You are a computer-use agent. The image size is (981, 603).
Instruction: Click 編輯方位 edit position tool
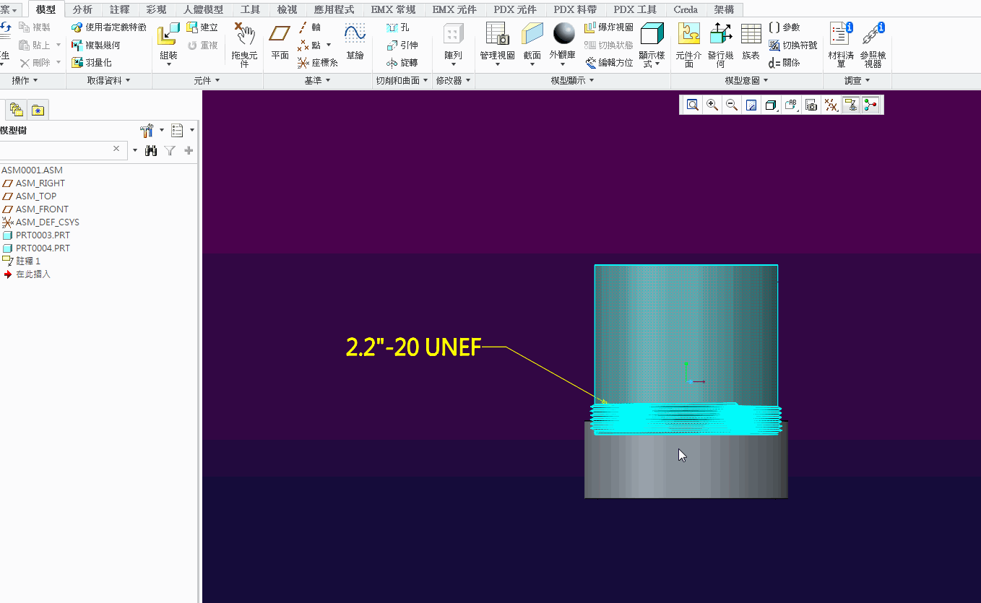(609, 63)
